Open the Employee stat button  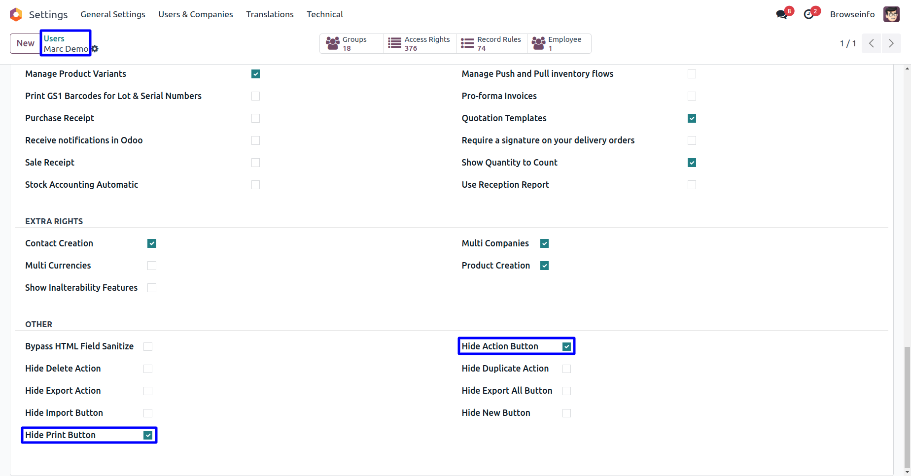[x=559, y=43]
